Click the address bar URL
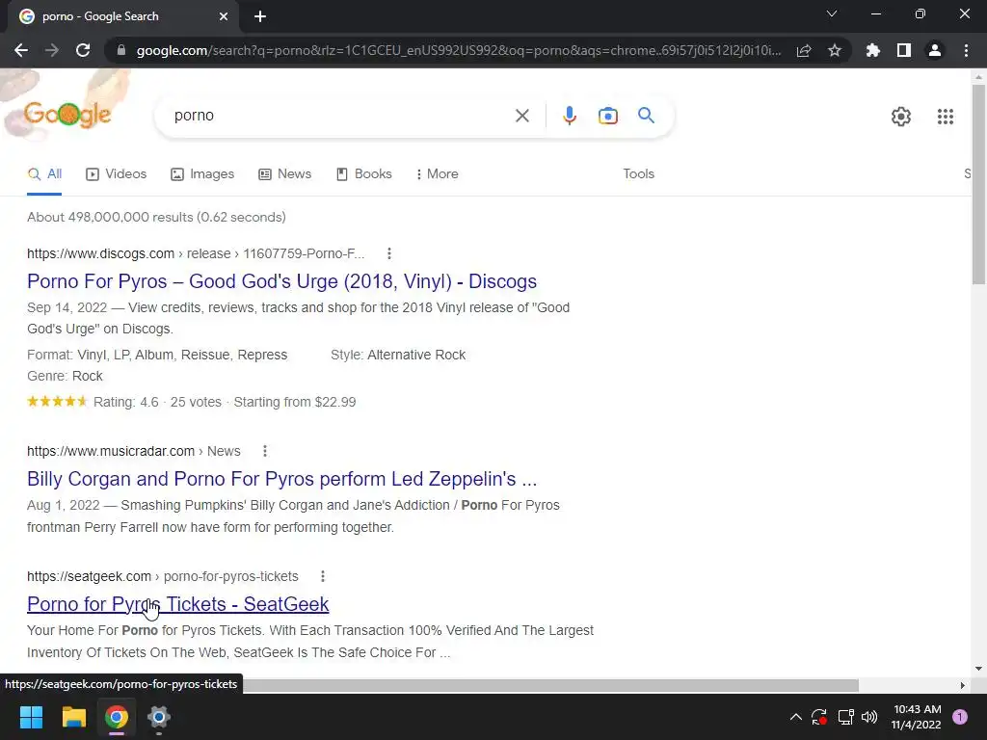The height and width of the screenshot is (740, 987). pos(458,50)
